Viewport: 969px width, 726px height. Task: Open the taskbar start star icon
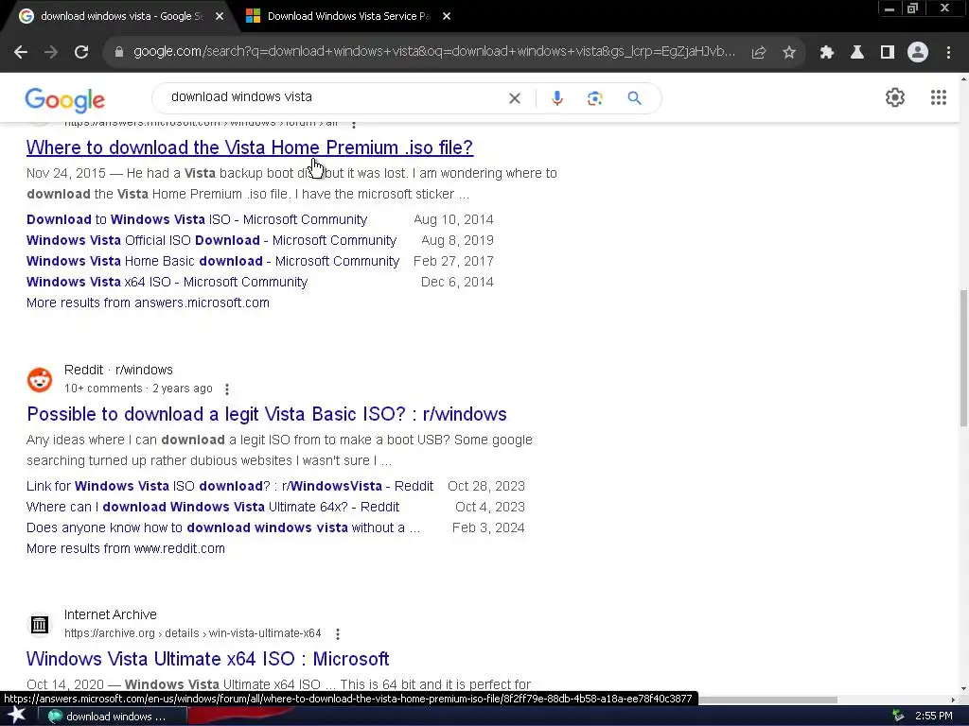[x=17, y=716]
